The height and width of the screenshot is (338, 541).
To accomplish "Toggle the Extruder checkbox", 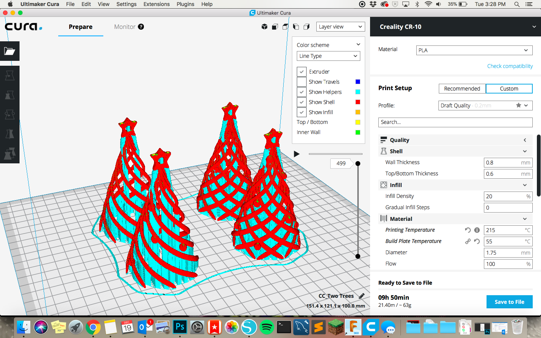I will [302, 71].
